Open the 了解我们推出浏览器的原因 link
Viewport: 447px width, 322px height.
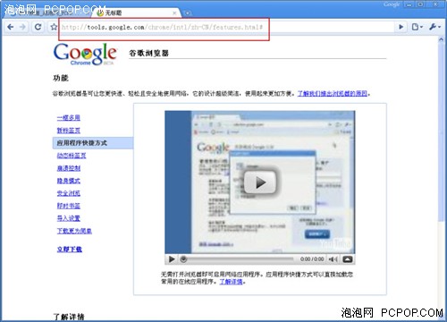click(333, 94)
